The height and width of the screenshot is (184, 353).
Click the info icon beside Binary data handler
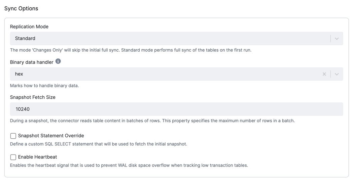[58, 61]
